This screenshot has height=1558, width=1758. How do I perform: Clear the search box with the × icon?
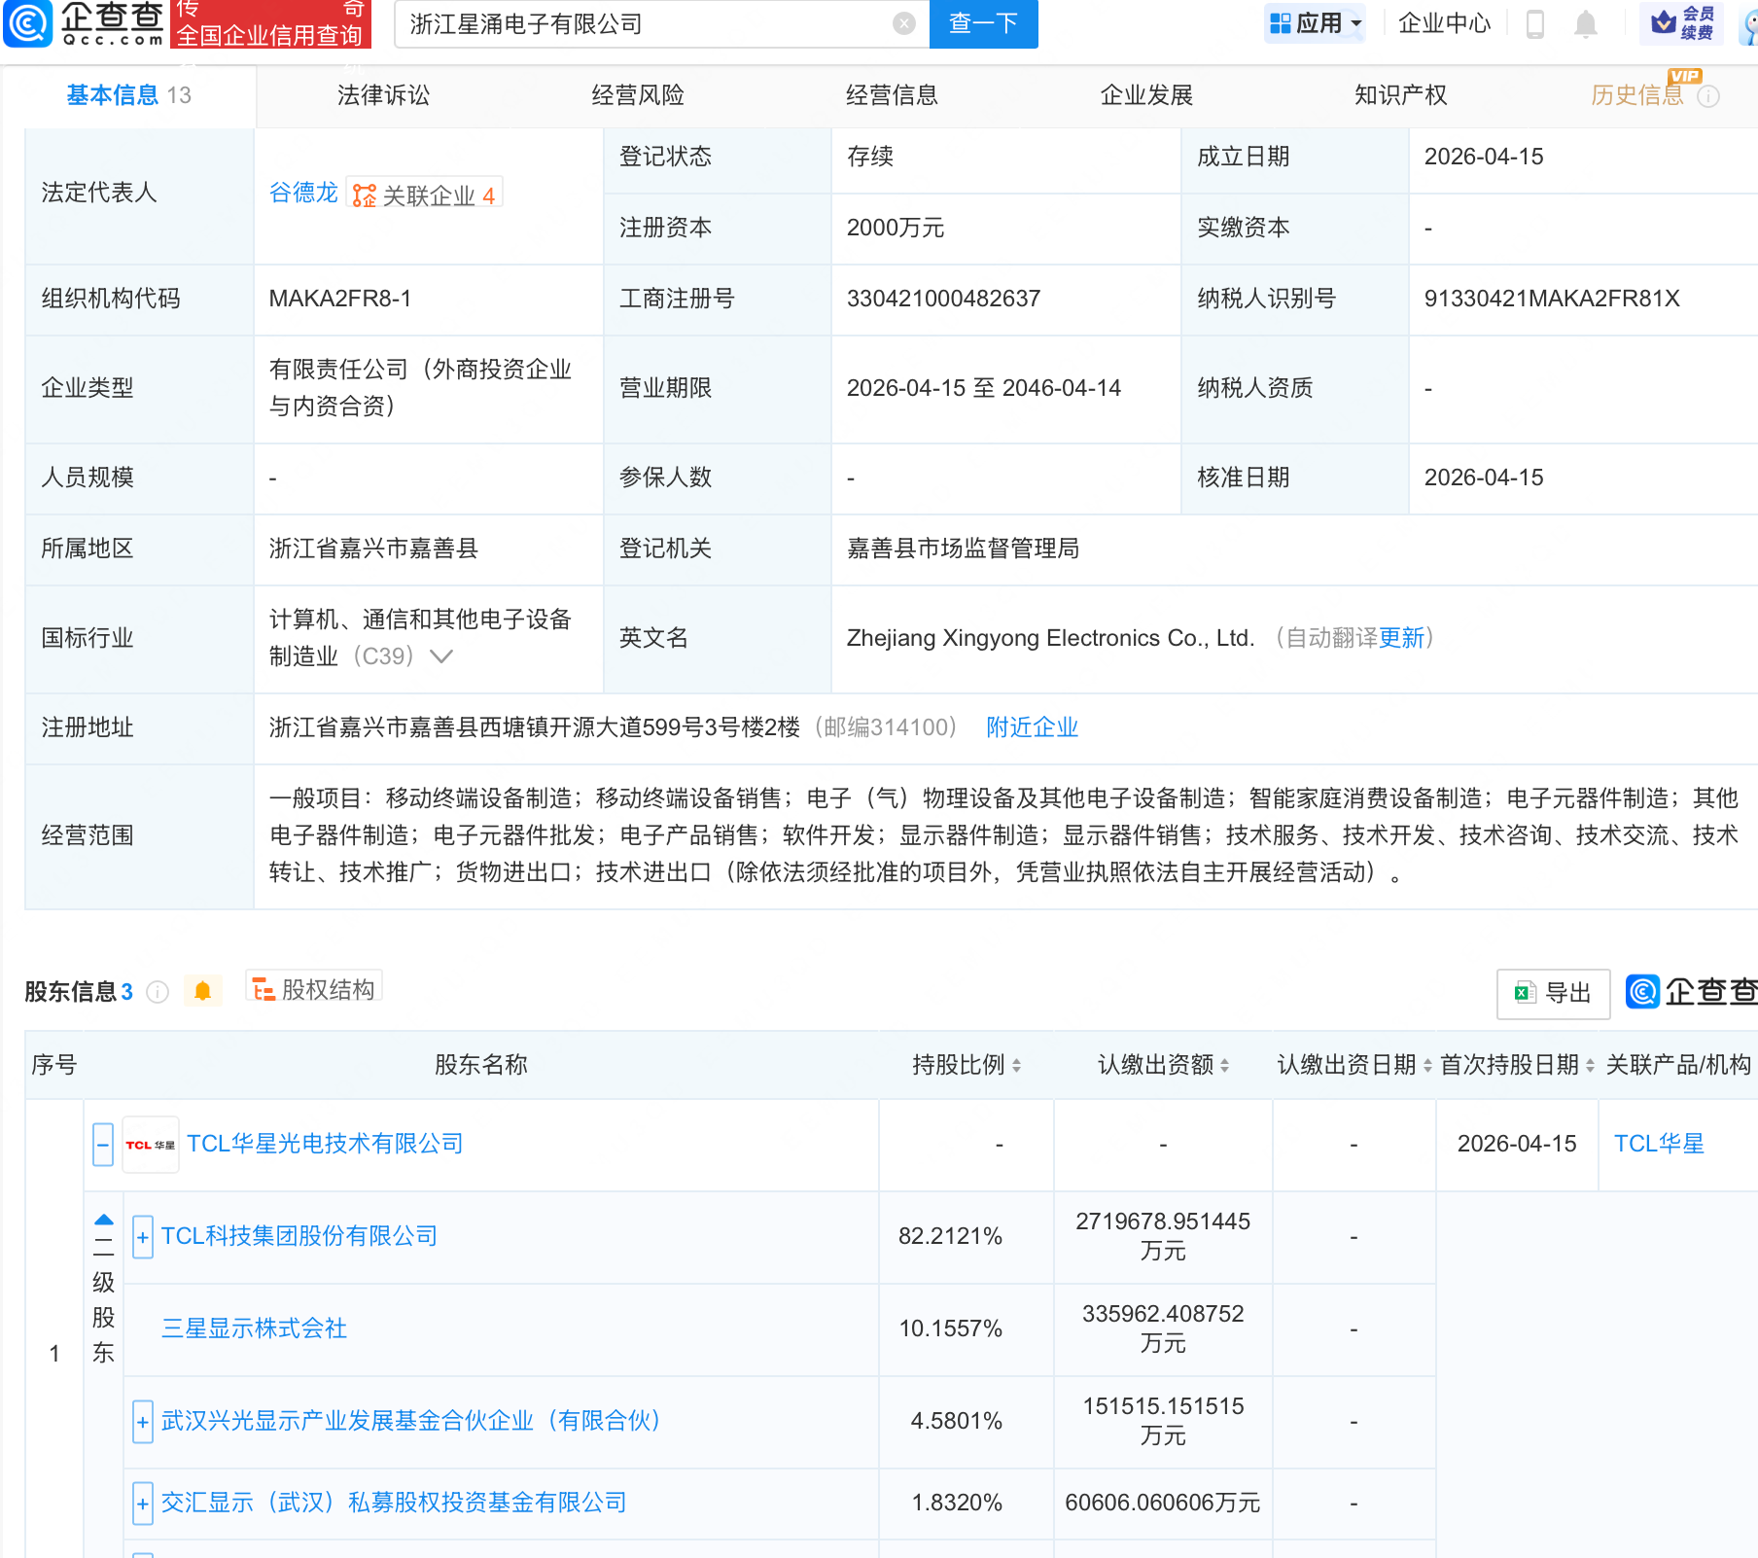902,24
